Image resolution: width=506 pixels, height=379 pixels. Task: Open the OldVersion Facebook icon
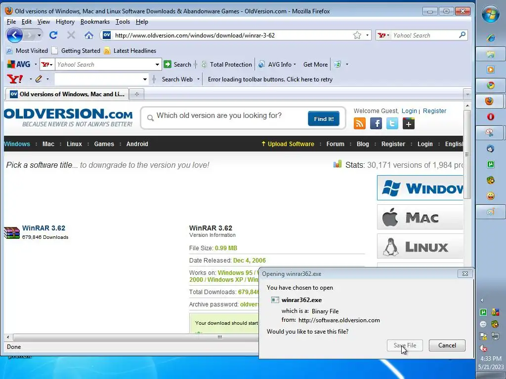[376, 123]
